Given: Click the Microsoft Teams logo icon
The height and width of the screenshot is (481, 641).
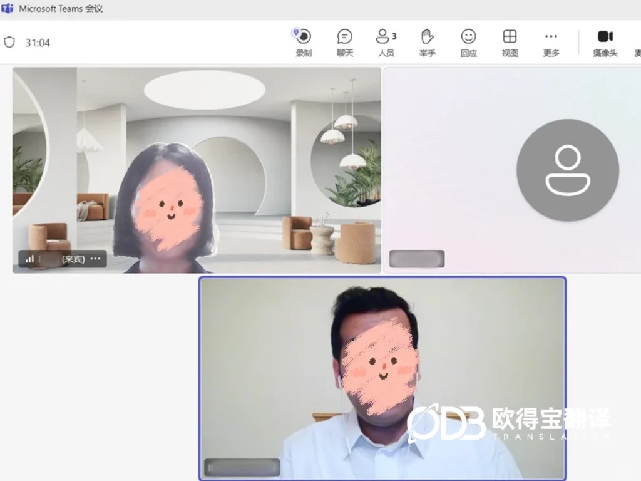Looking at the screenshot, I should 7,8.
